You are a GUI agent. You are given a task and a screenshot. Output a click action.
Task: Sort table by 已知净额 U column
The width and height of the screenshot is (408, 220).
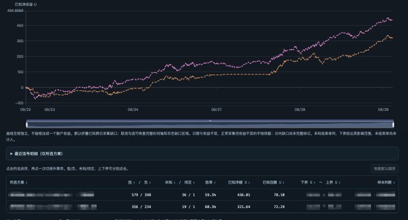(239, 182)
